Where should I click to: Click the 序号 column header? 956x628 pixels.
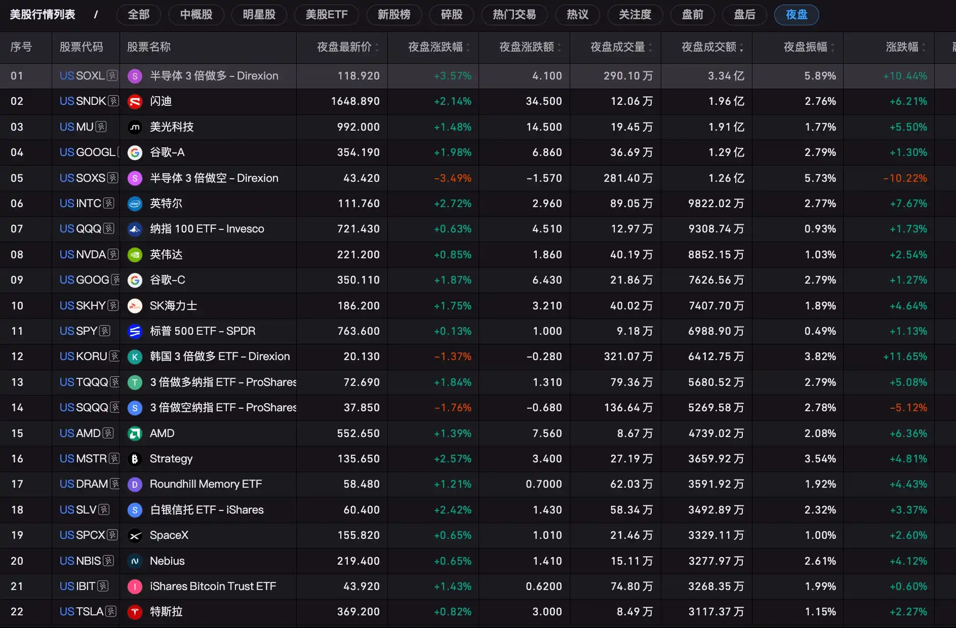[x=21, y=47]
